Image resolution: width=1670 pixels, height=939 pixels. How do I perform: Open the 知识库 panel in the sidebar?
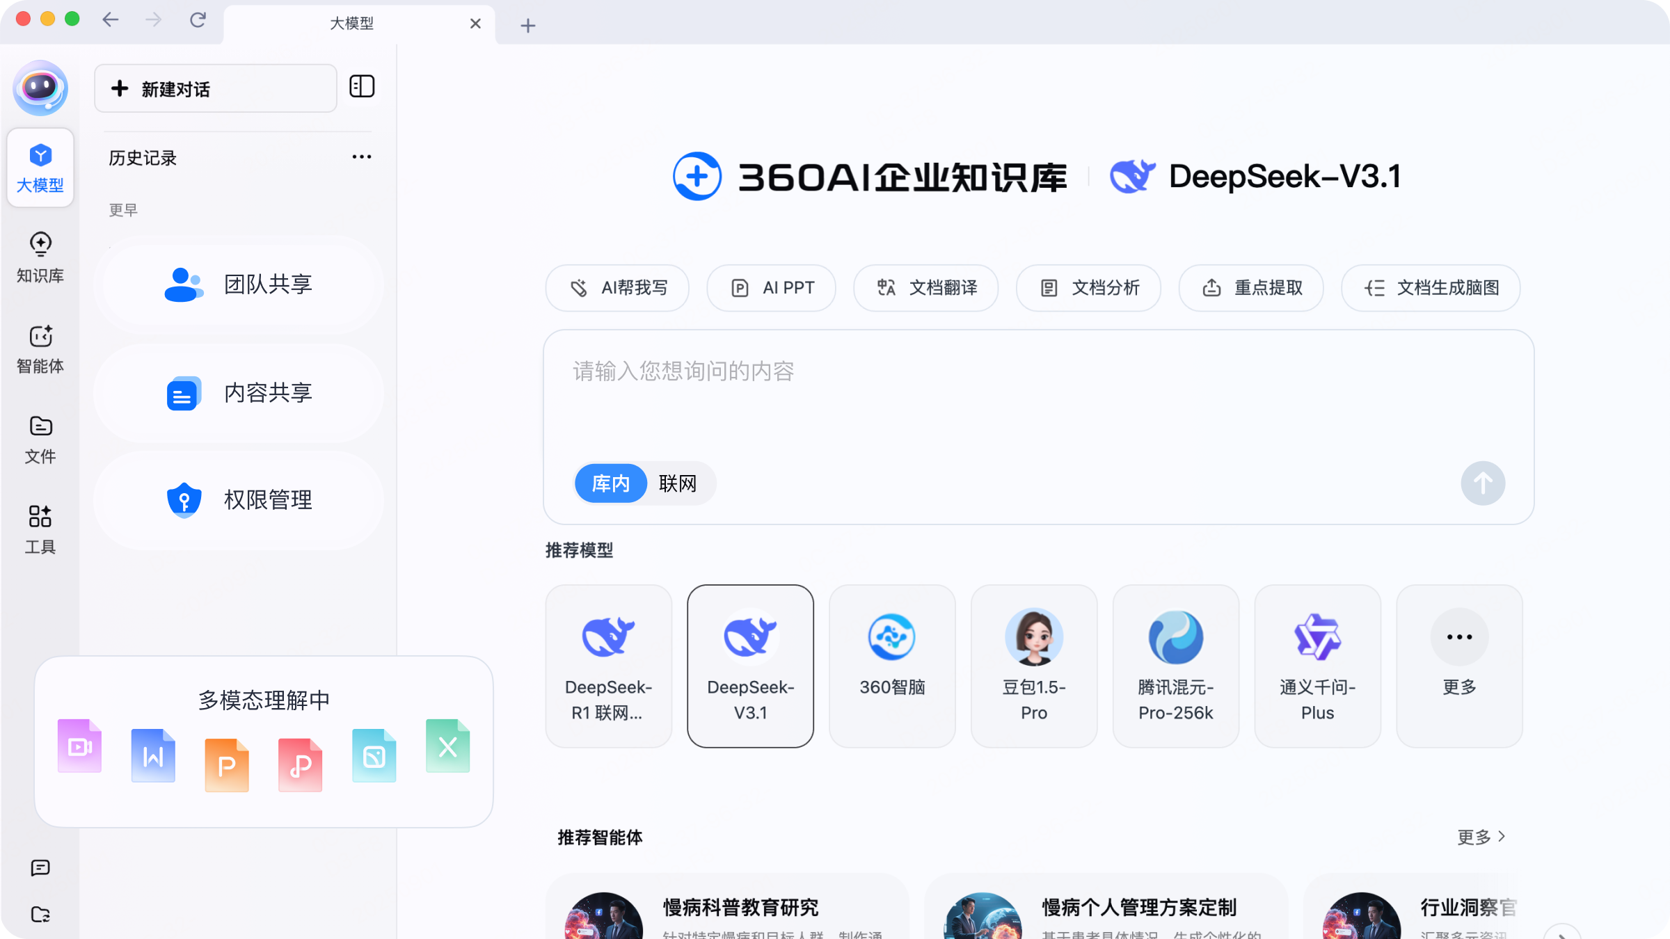40,257
